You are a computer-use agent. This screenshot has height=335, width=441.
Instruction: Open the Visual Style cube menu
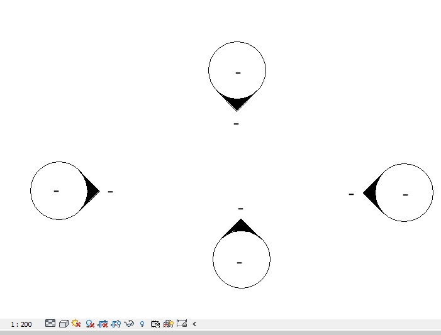(x=64, y=324)
